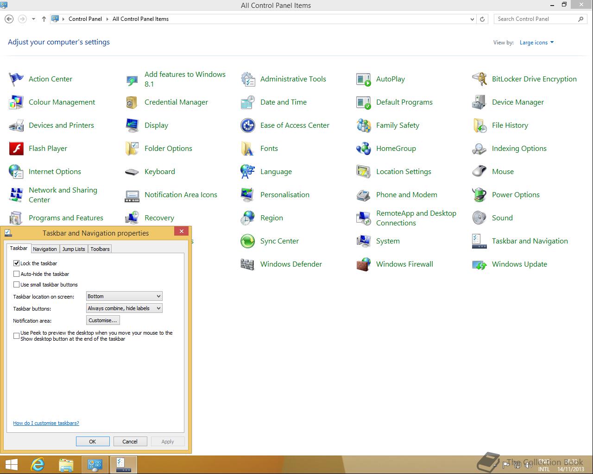Switch to the Toolbars tab

[x=100, y=249]
